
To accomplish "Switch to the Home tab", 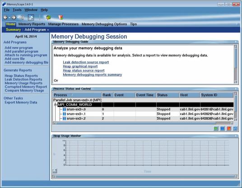I will point(11,24).
